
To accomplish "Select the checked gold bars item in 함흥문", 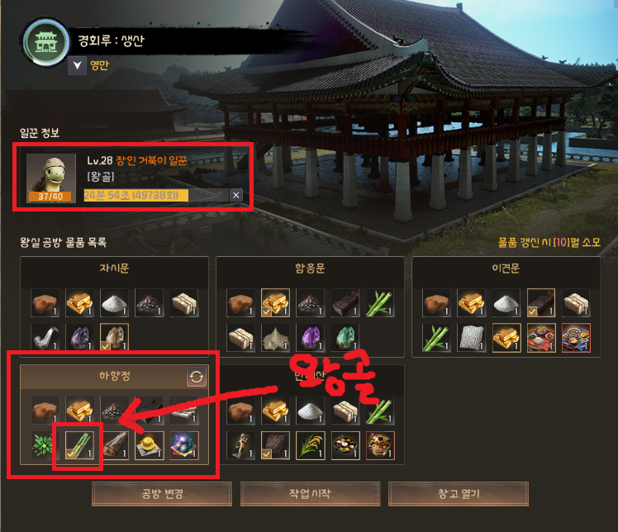I will click(x=275, y=303).
